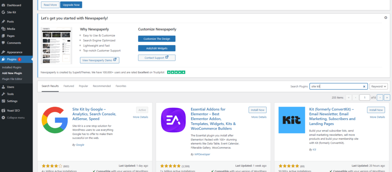Open Add New Plugin submenu item

[x=12, y=73]
